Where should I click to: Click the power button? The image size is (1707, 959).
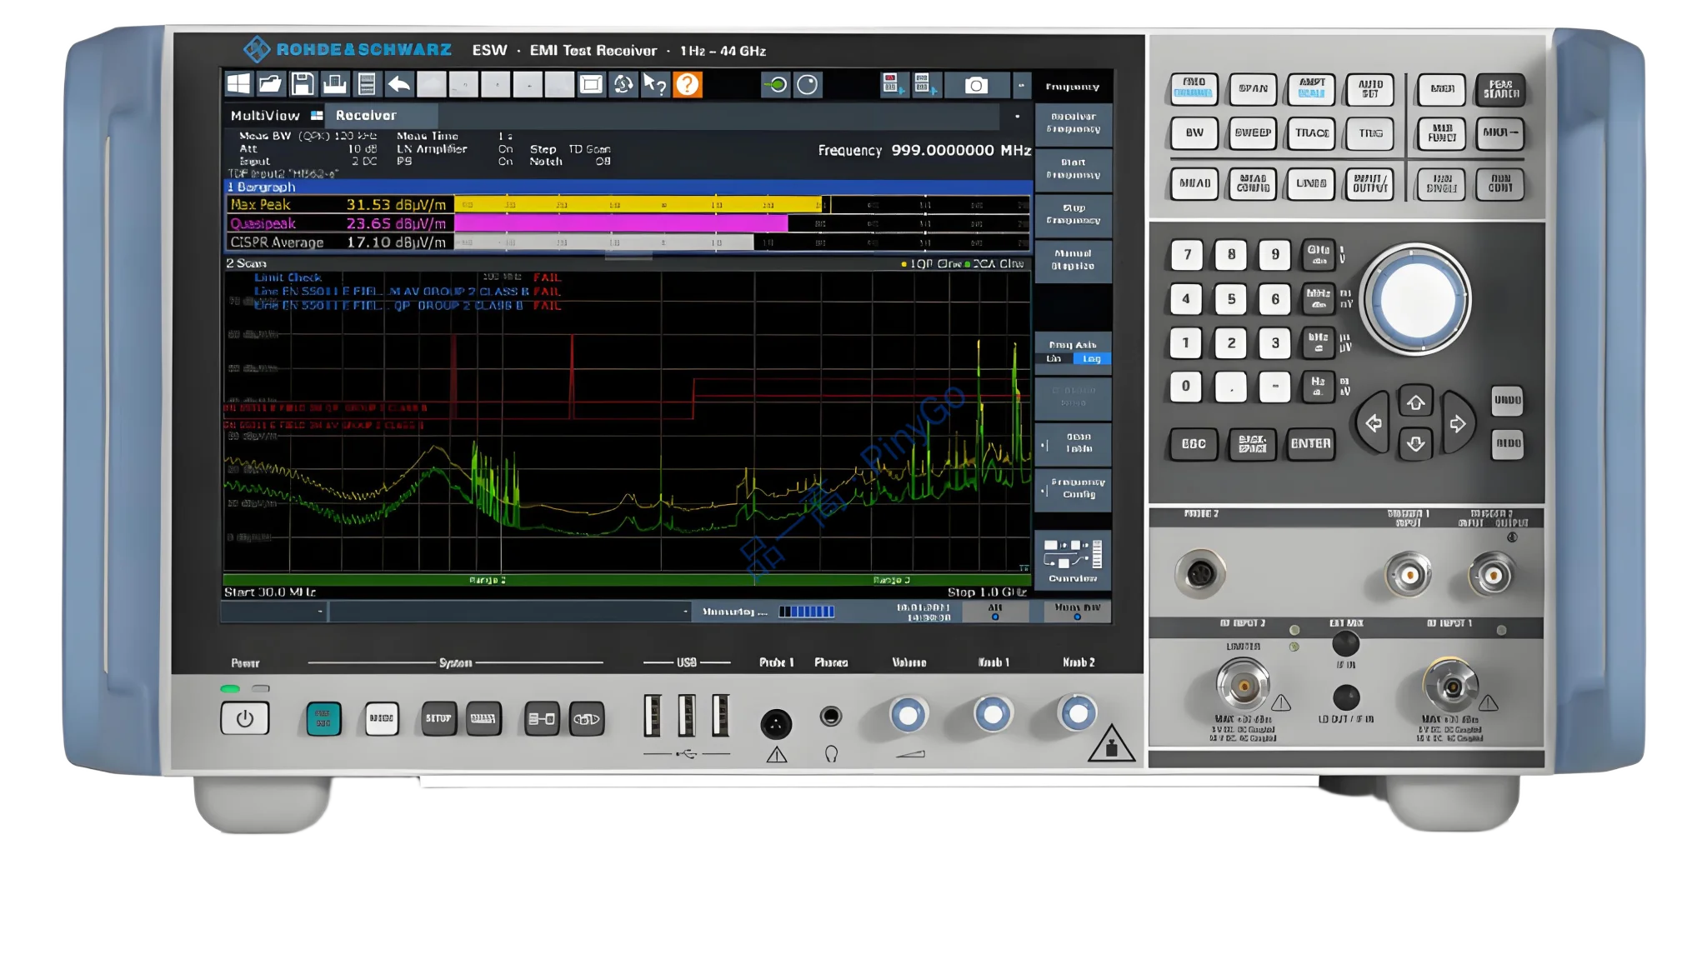click(244, 718)
